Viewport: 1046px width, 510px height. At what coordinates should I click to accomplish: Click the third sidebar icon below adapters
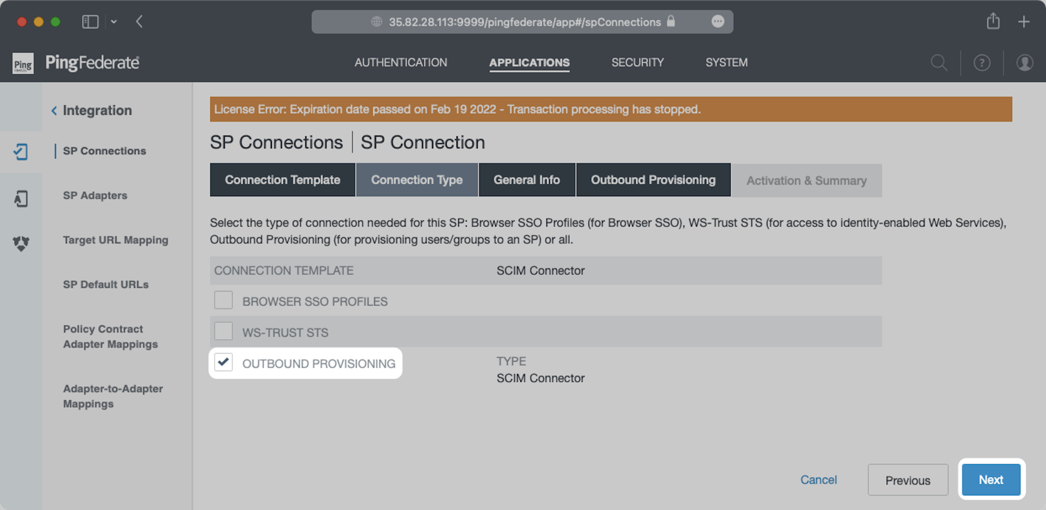(21, 243)
